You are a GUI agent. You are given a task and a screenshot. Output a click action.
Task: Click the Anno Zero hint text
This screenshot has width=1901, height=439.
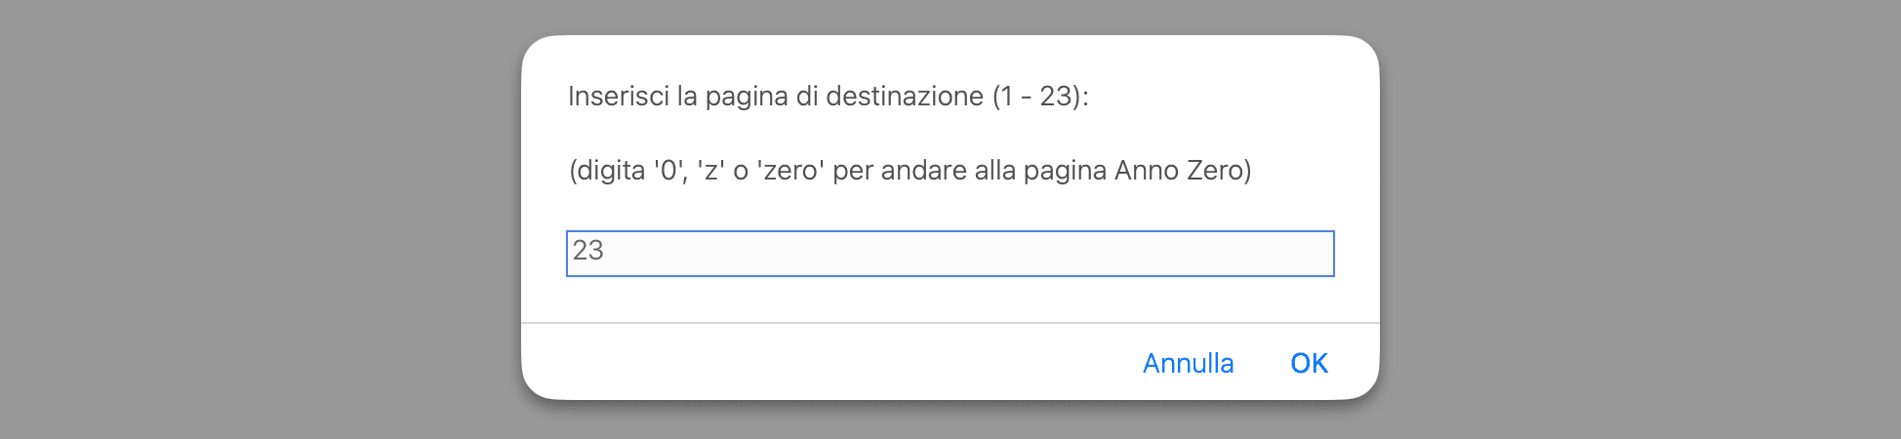[x=910, y=171]
